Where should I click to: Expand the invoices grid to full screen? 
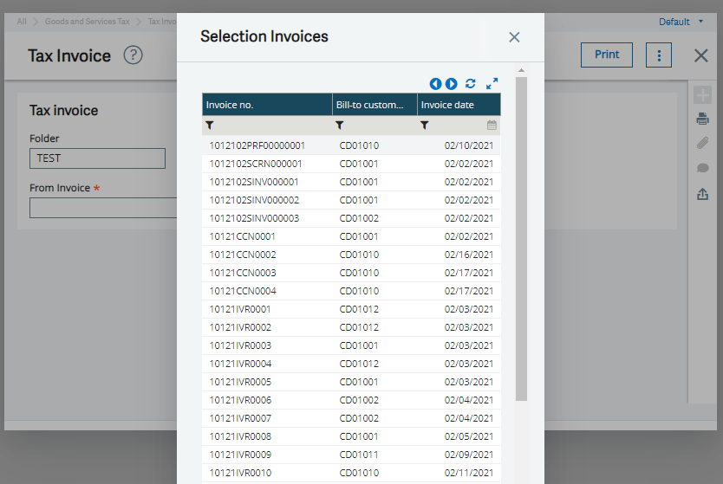[492, 83]
